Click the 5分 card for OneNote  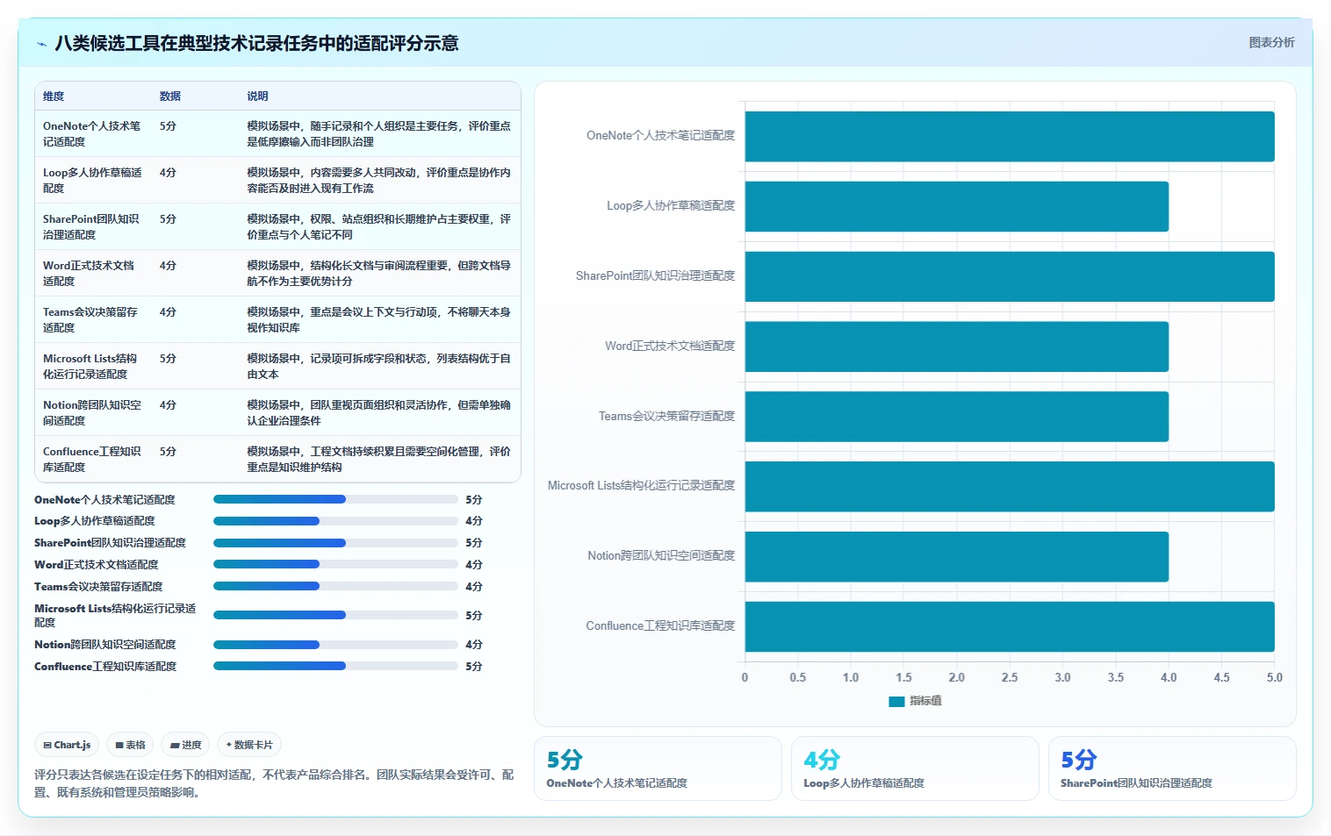(658, 768)
